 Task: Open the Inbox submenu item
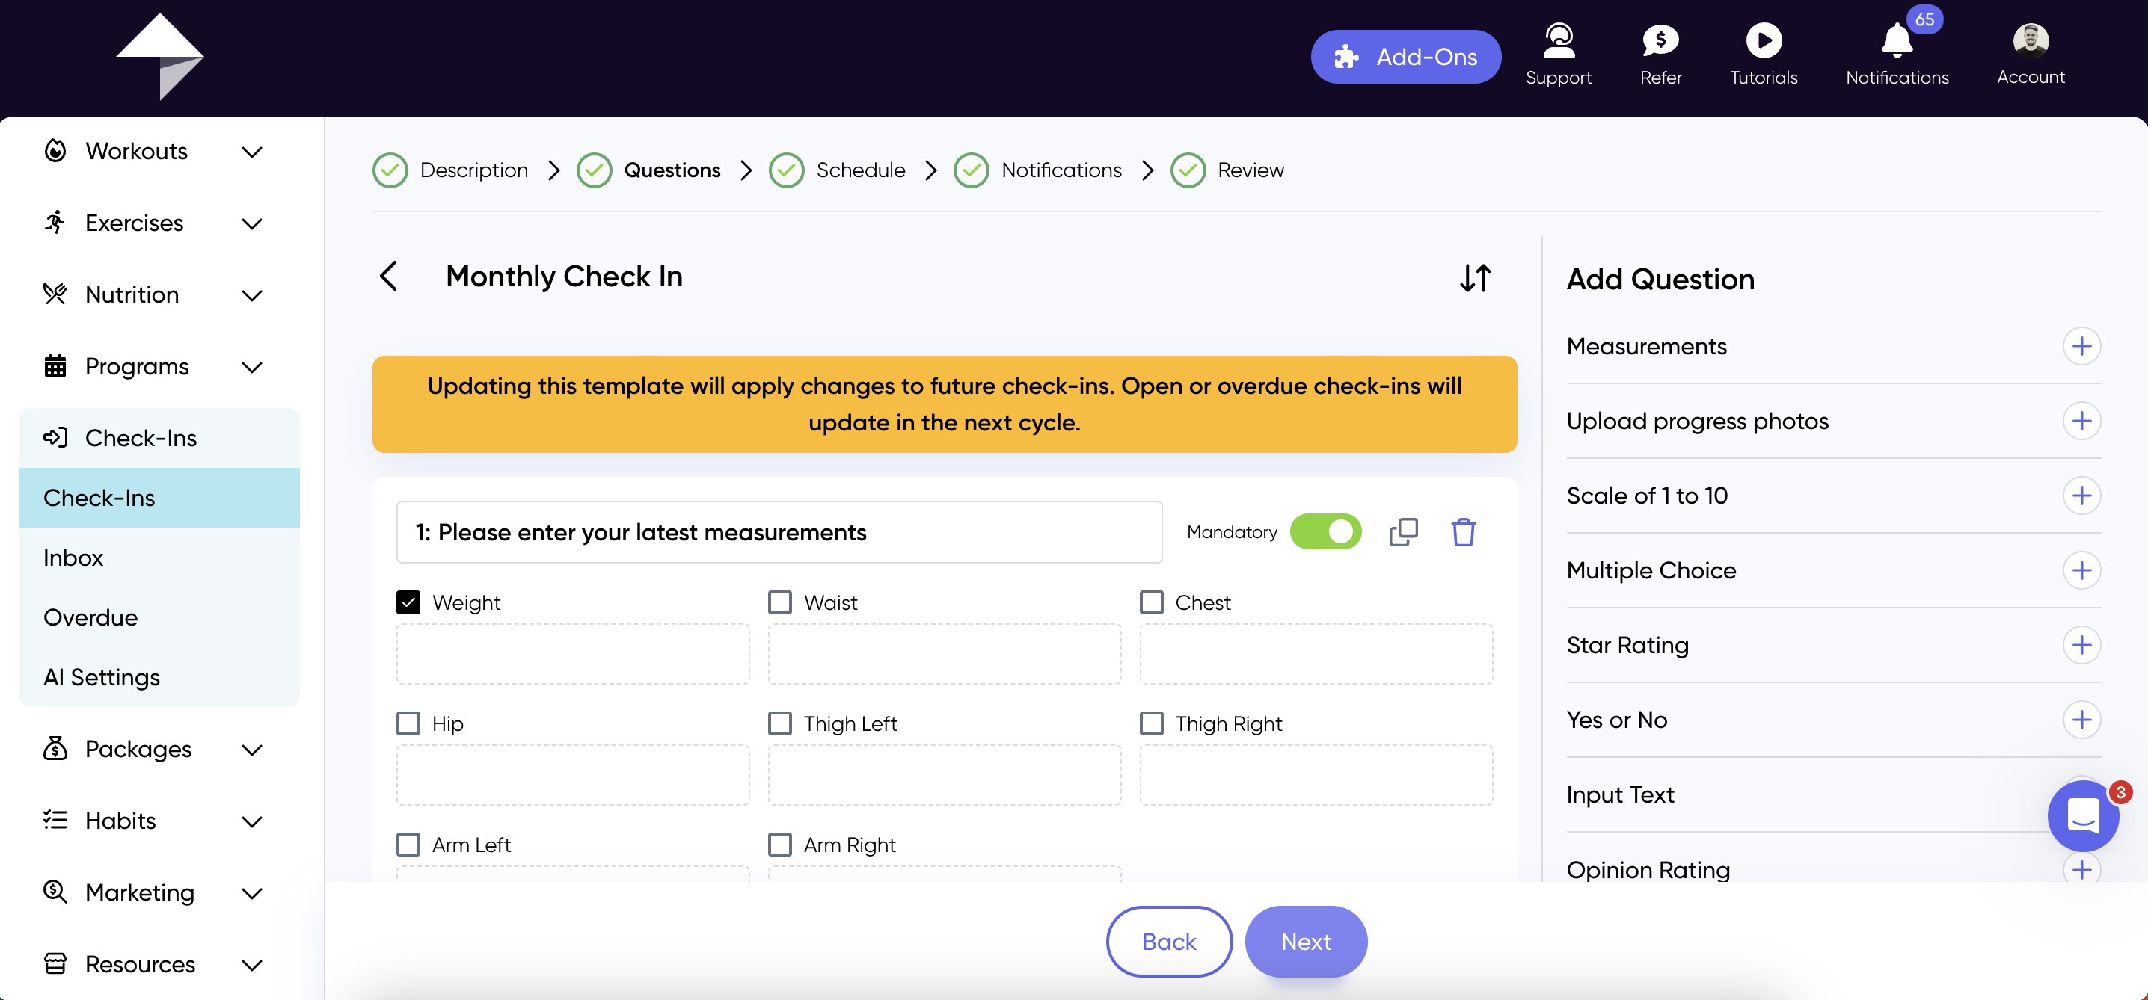159,558
